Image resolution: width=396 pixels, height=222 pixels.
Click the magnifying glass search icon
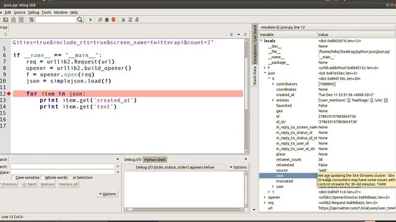click(80, 20)
